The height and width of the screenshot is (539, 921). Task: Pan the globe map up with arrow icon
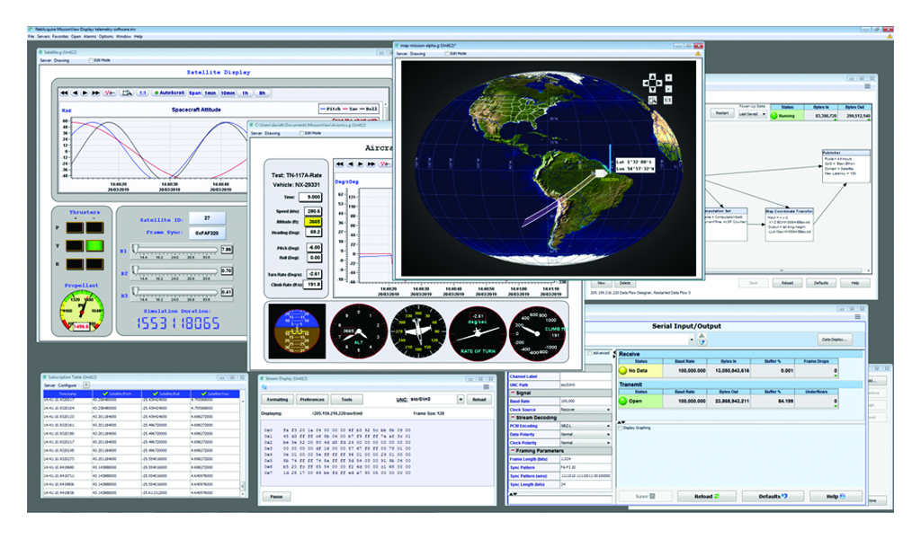[x=653, y=77]
